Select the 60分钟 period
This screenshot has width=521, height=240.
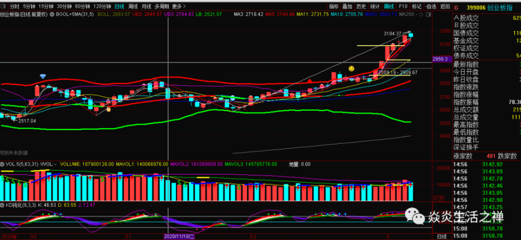click(x=82, y=7)
